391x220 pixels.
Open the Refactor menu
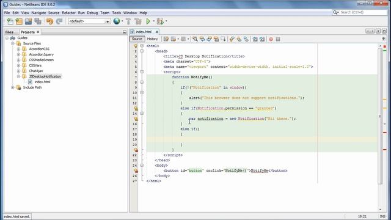coord(68,13)
